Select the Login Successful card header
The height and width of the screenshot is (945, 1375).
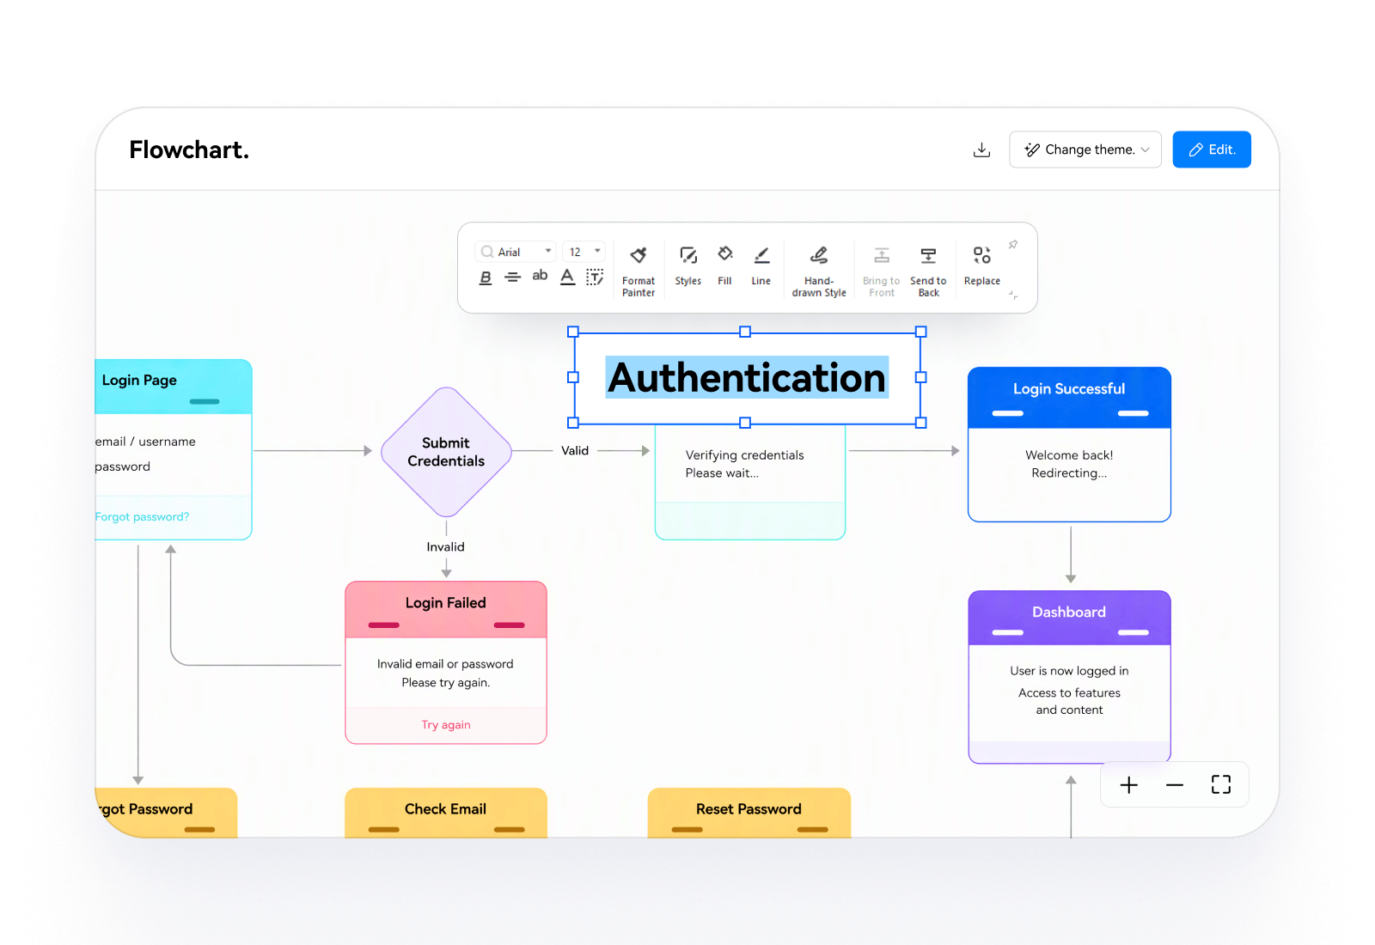(1069, 398)
